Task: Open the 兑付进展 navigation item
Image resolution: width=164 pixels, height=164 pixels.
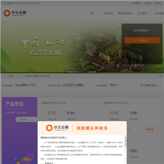Action: pos(159,13)
